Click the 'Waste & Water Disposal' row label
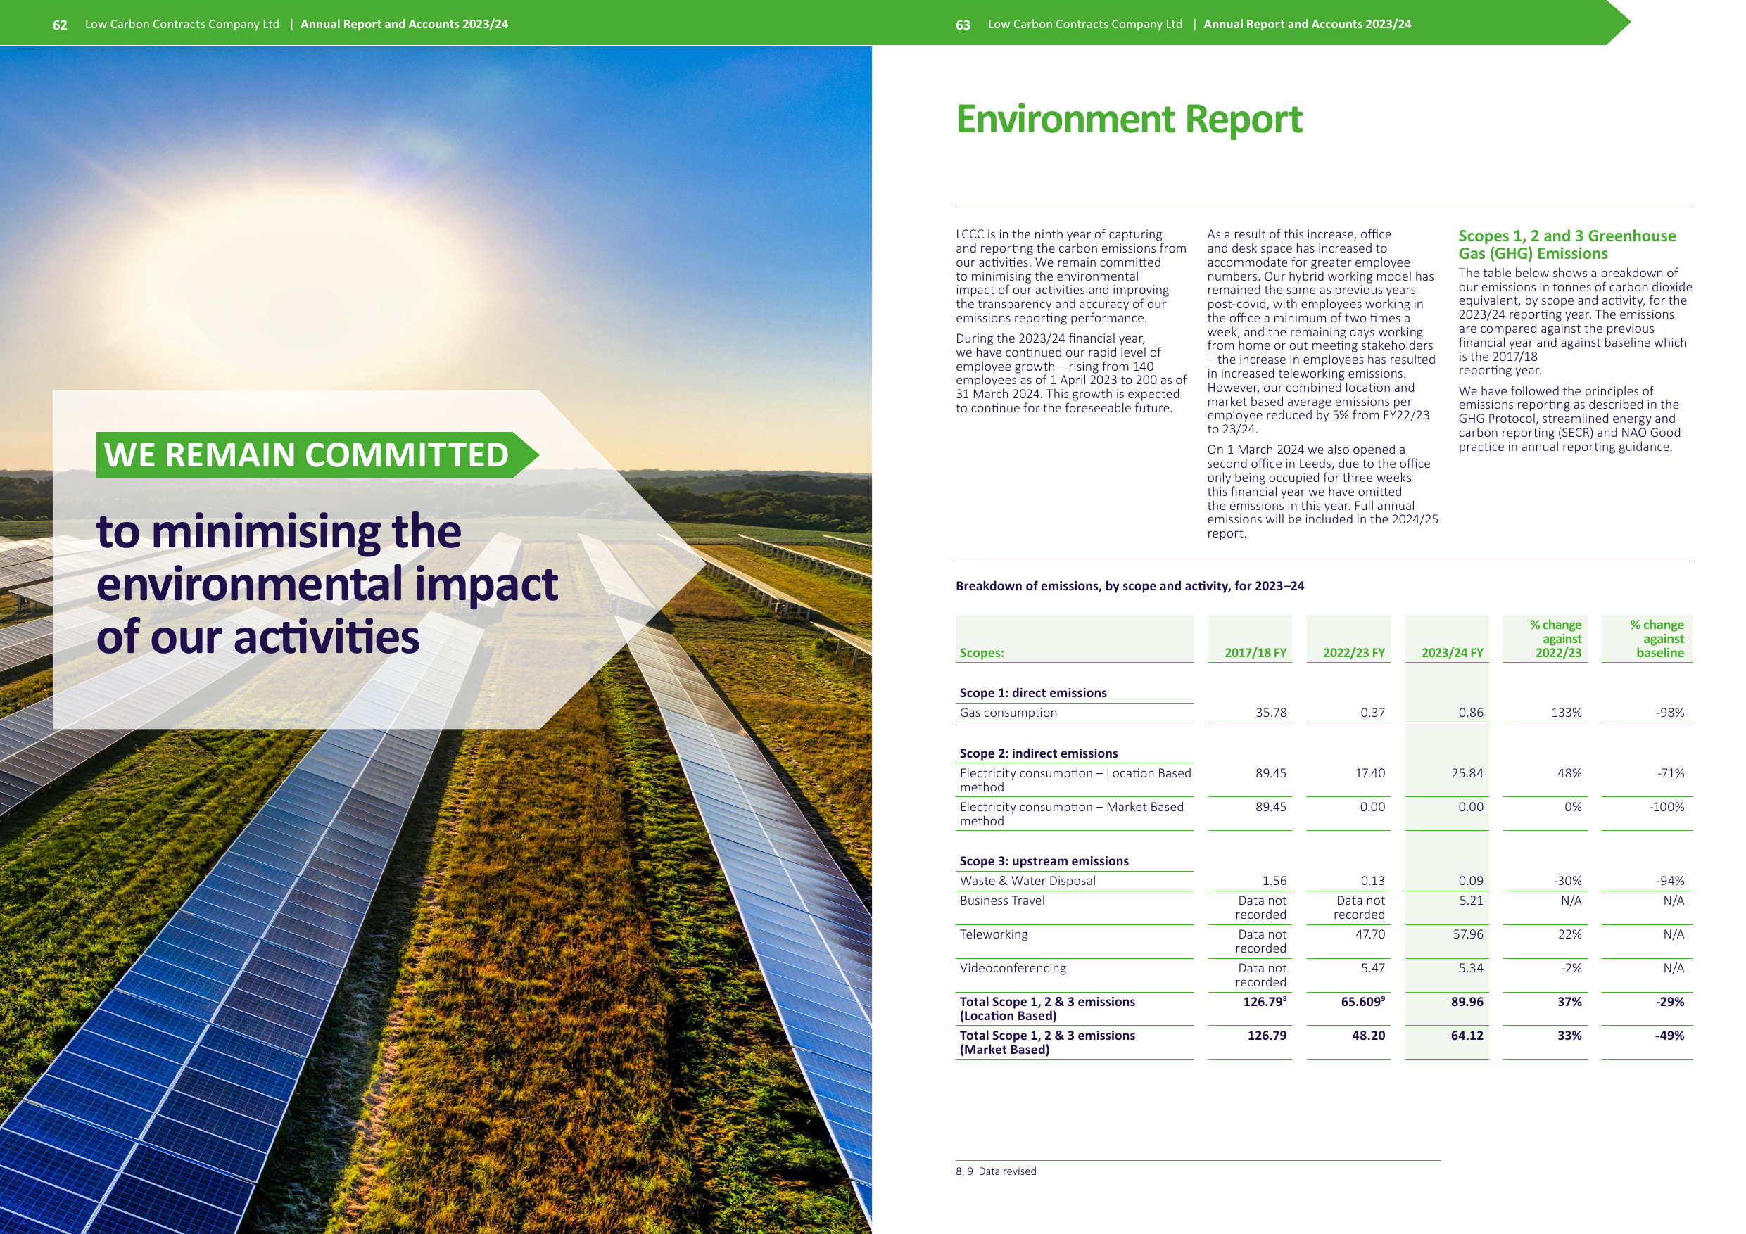The height and width of the screenshot is (1234, 1746). point(1027,880)
